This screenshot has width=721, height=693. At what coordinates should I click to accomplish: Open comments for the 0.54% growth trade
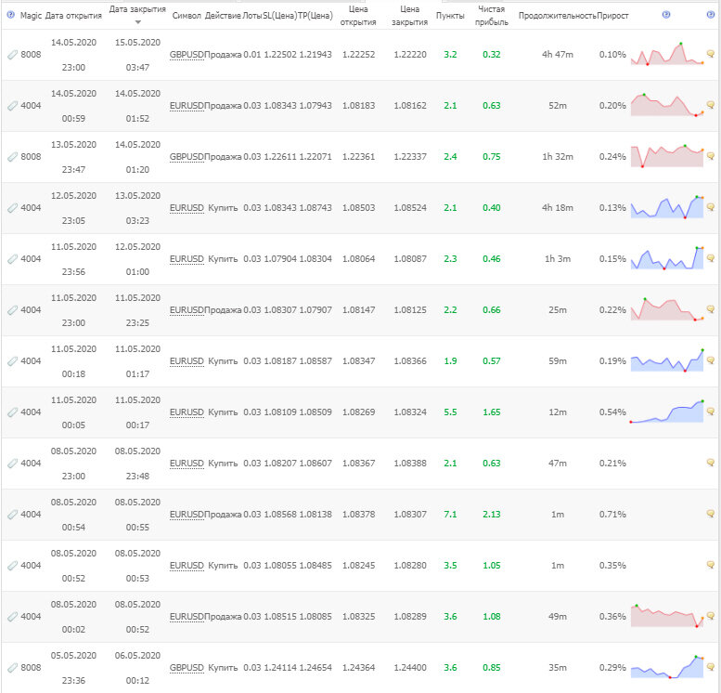click(x=711, y=412)
